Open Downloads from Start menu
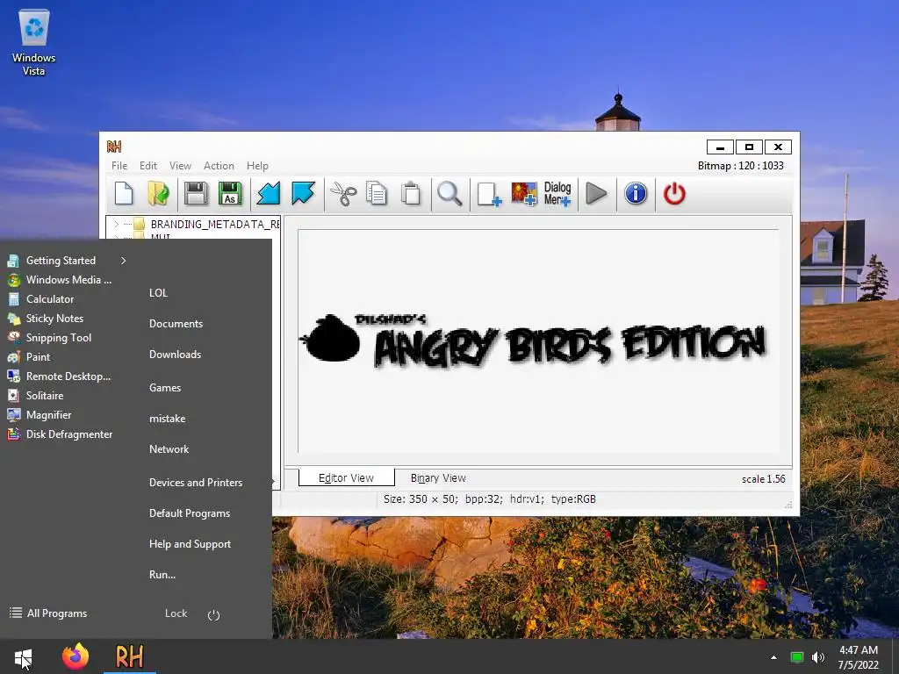Image resolution: width=899 pixels, height=674 pixels. (175, 355)
